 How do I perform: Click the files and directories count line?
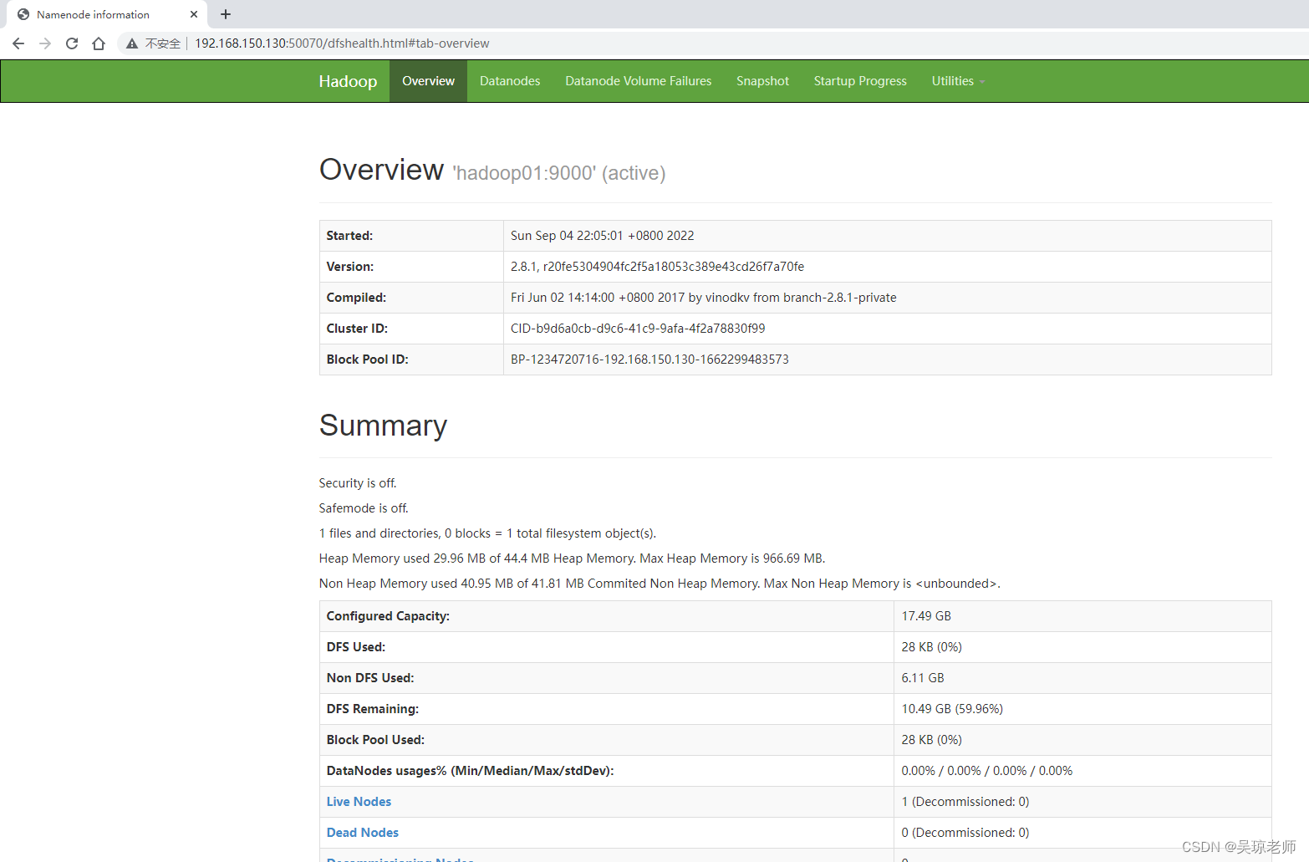(x=487, y=533)
